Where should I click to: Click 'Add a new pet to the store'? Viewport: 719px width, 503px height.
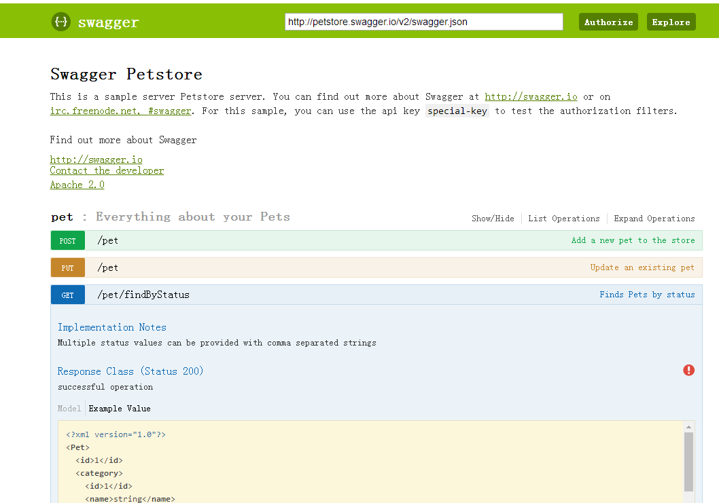pyautogui.click(x=633, y=240)
